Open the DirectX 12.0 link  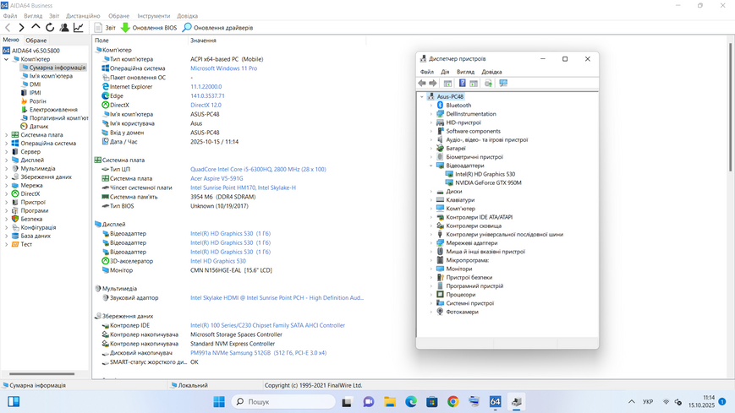point(206,105)
